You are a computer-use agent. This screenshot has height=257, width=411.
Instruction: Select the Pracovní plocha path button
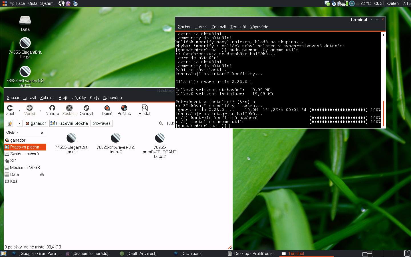pyautogui.click(x=69, y=123)
